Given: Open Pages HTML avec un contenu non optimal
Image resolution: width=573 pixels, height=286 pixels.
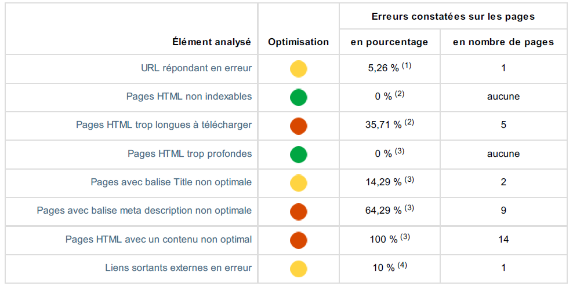Looking at the screenshot, I should (x=158, y=239).
